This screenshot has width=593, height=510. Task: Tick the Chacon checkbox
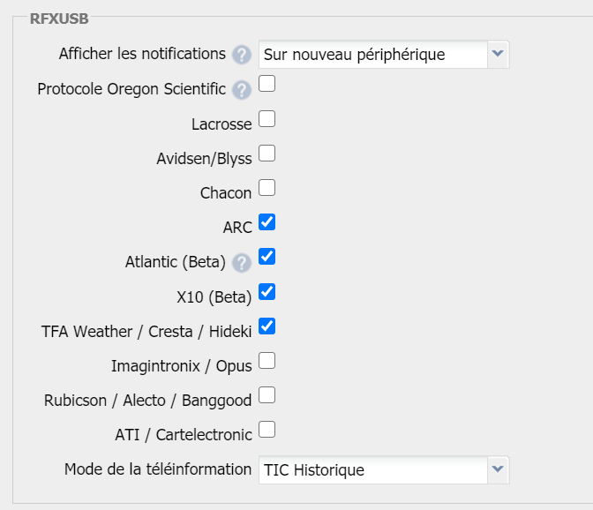click(266, 188)
